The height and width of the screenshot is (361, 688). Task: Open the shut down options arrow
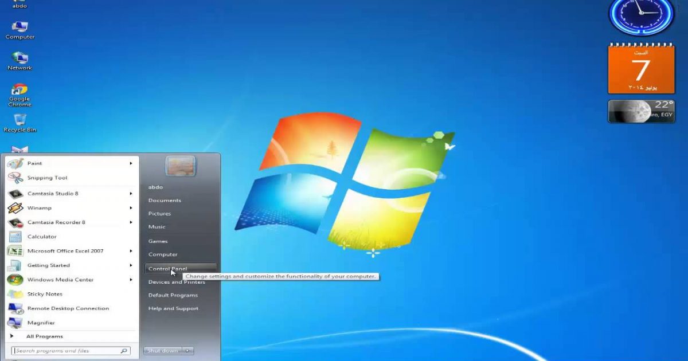point(189,351)
